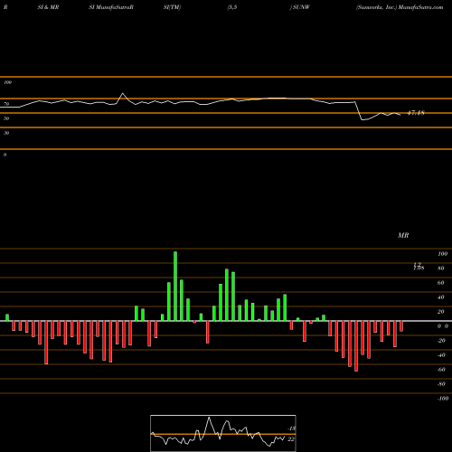
Task: Click the MunafaSutra.com header text
Action: 420,7
